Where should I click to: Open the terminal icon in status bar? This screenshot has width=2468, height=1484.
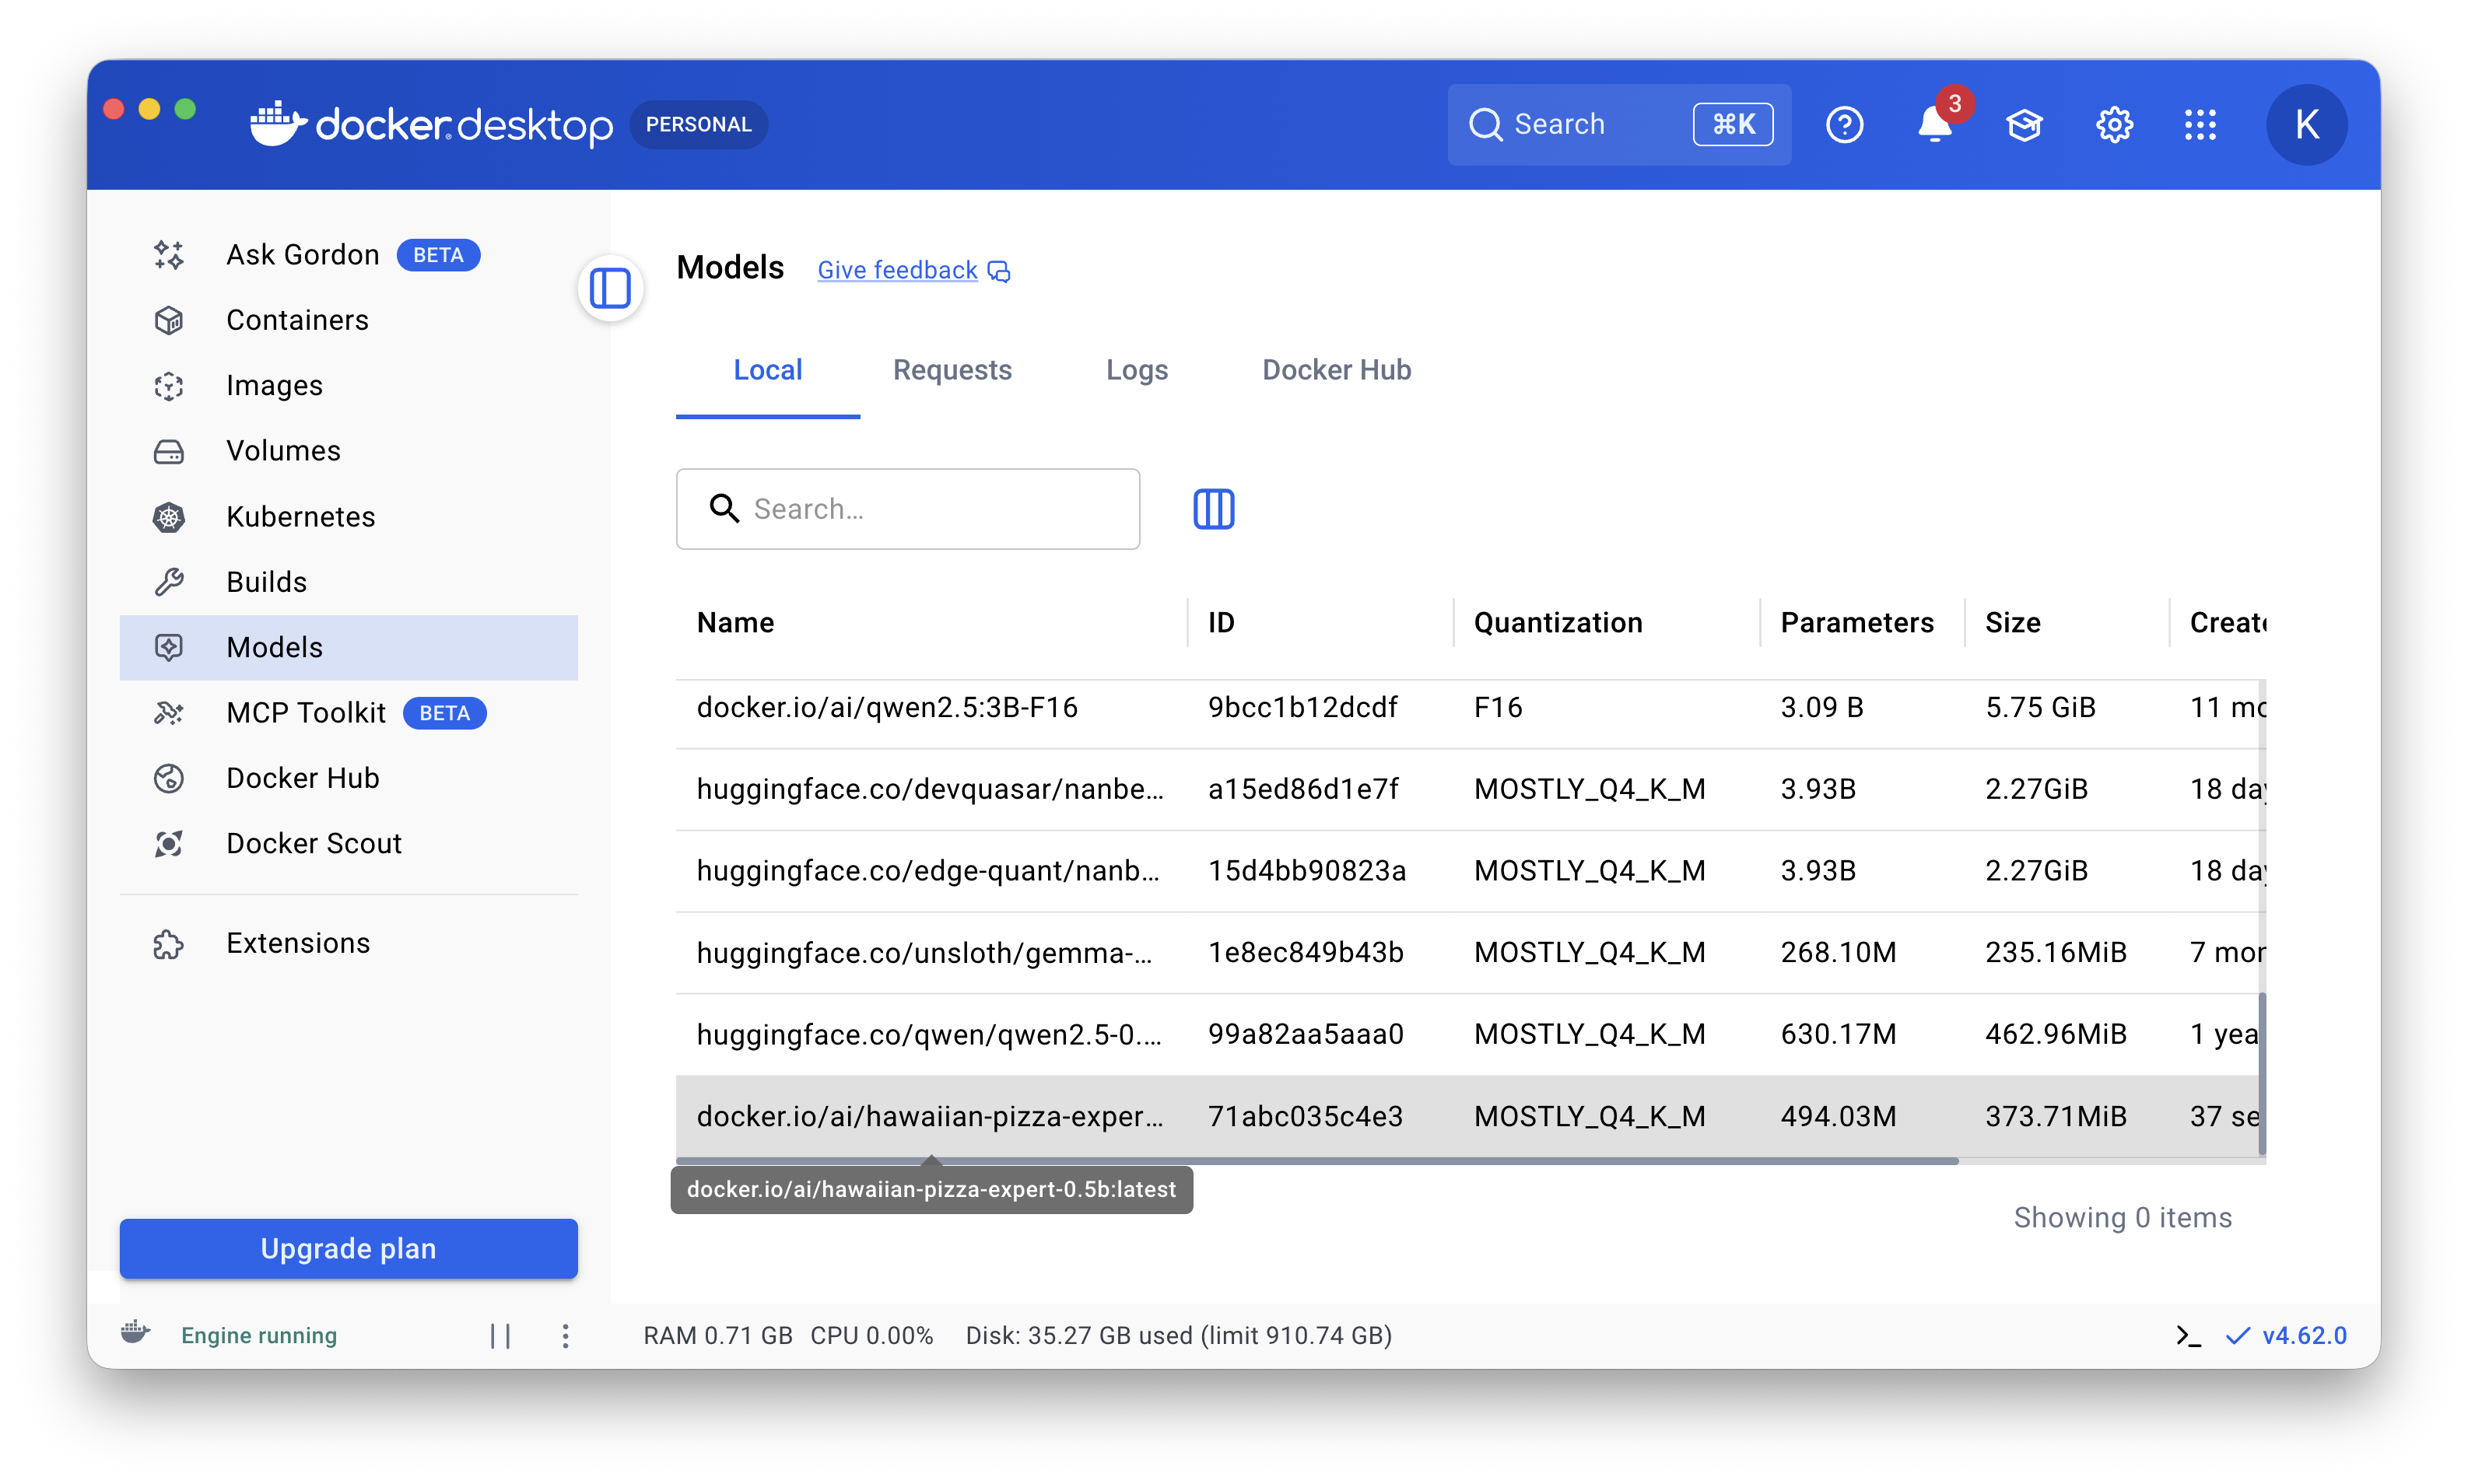click(2187, 1336)
